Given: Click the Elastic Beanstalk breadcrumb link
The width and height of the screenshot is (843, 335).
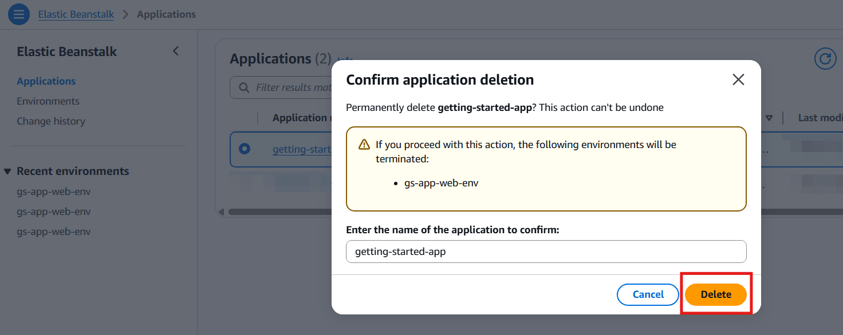Looking at the screenshot, I should click(x=76, y=14).
